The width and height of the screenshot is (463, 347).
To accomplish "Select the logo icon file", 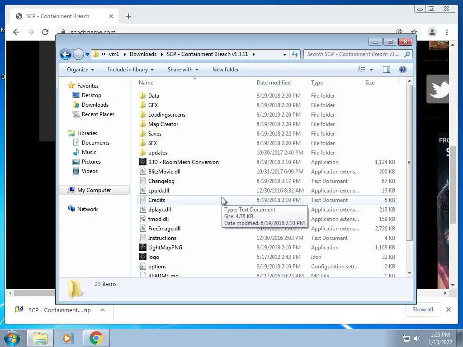I will 142,257.
